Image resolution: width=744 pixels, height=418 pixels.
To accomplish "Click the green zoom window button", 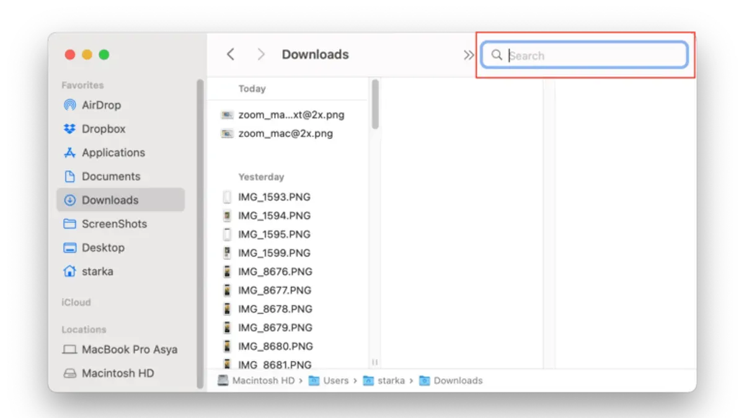I will click(x=104, y=54).
